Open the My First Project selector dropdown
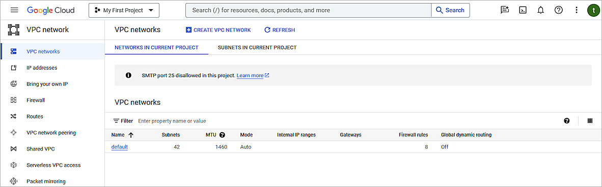The height and width of the screenshot is (187, 602). click(x=124, y=10)
